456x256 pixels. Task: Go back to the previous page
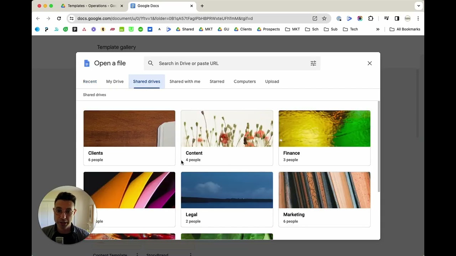(x=38, y=18)
